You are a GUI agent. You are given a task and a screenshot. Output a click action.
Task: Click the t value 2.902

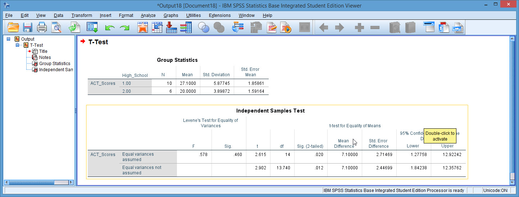(260, 168)
